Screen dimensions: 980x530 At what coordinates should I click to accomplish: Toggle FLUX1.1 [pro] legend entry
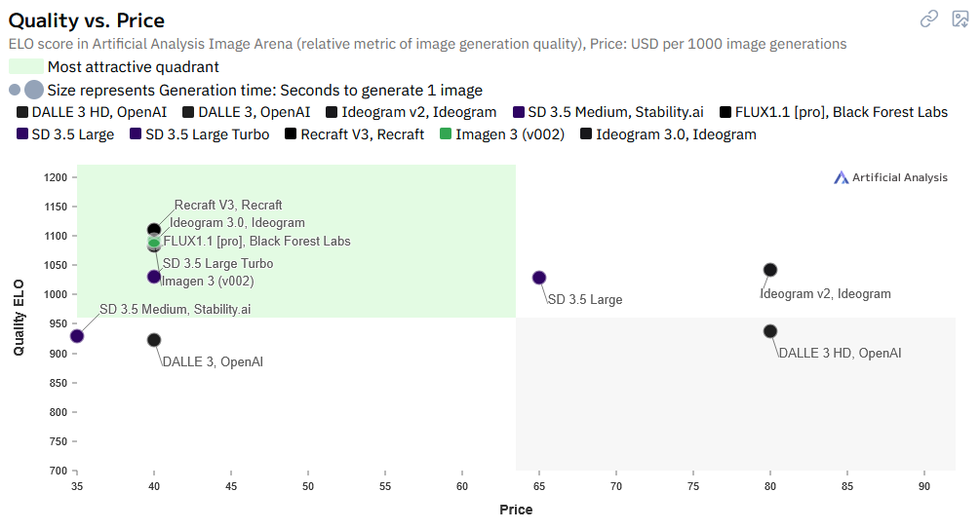833,112
